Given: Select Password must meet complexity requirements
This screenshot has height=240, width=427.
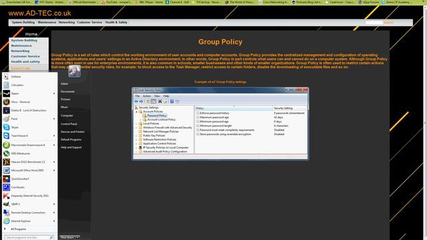Looking at the screenshot, I should pyautogui.click(x=227, y=130).
